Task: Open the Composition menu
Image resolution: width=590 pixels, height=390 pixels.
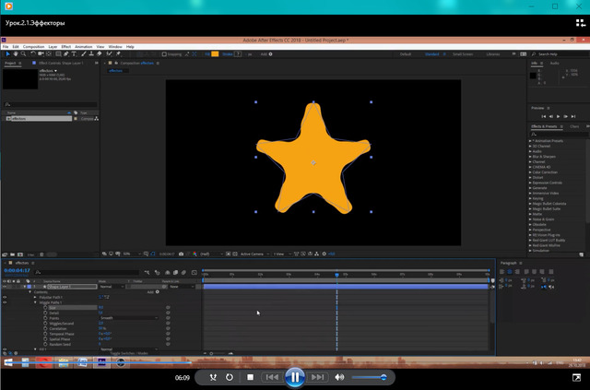Action: coord(33,46)
